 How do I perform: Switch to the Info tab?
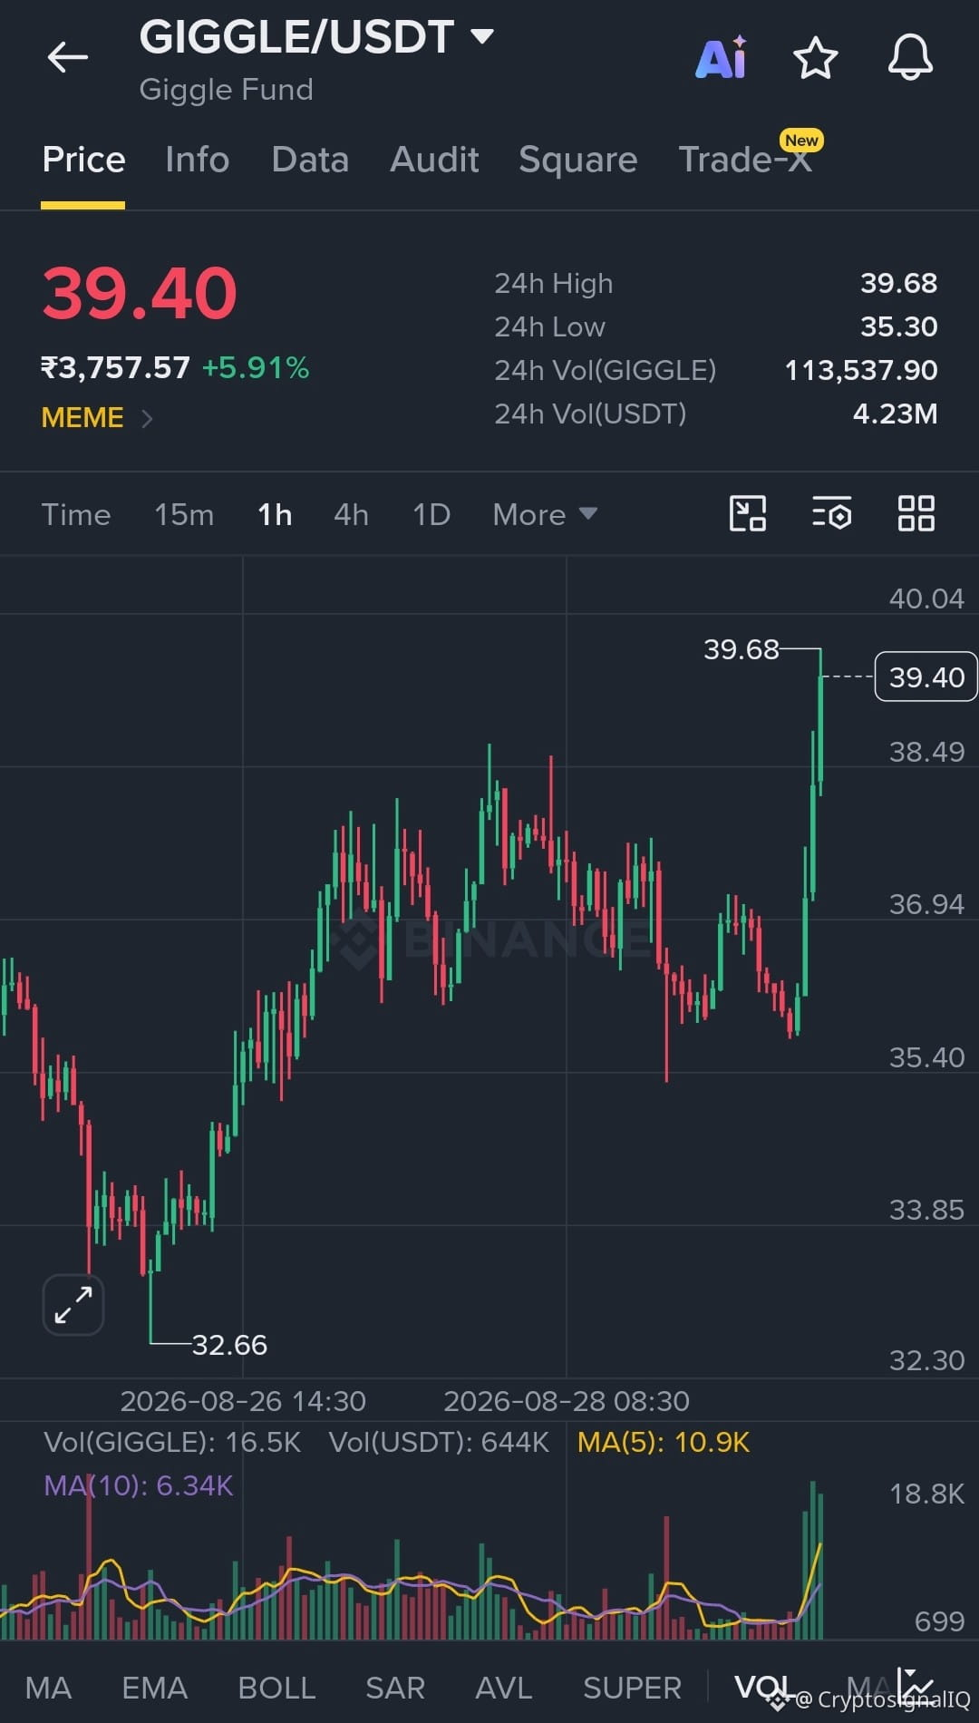click(x=197, y=160)
